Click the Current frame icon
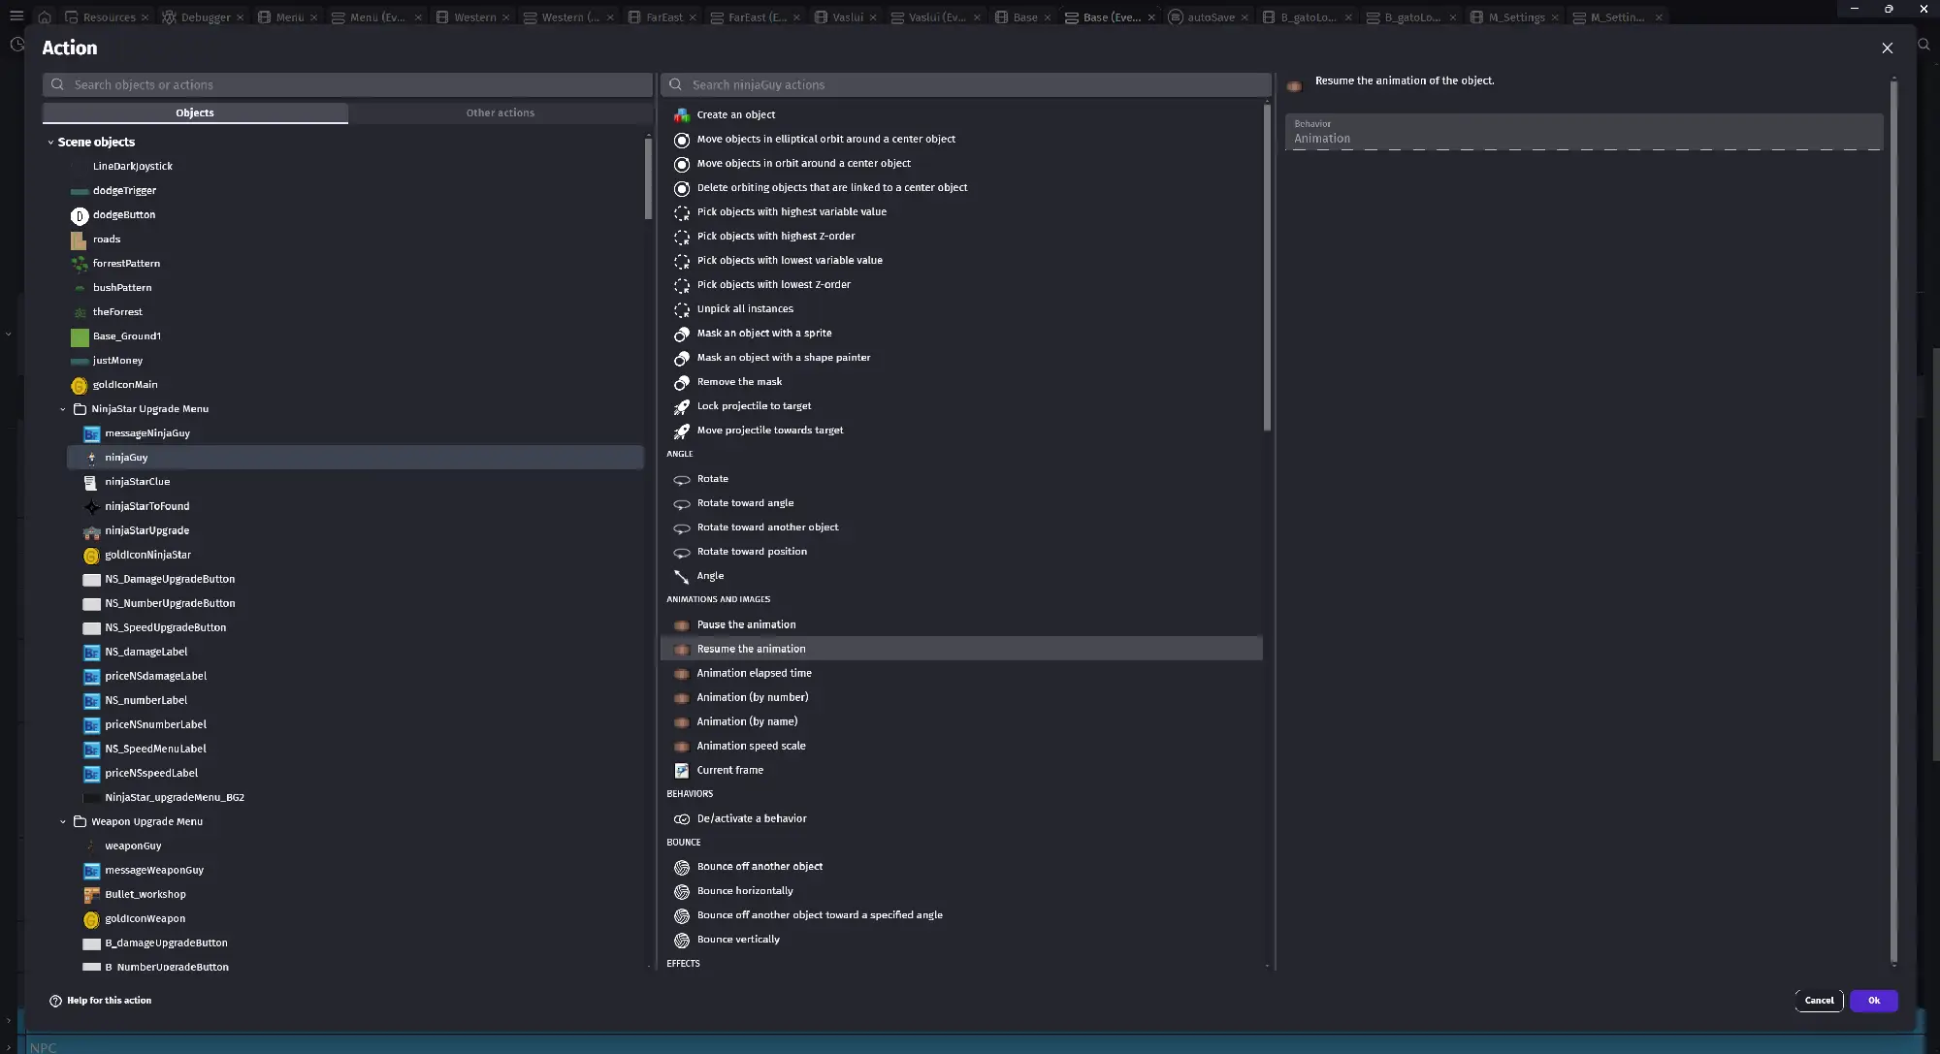 [682, 771]
